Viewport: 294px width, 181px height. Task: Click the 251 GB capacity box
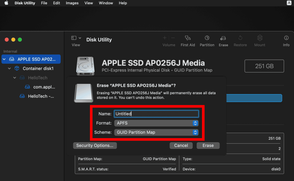tap(264, 66)
